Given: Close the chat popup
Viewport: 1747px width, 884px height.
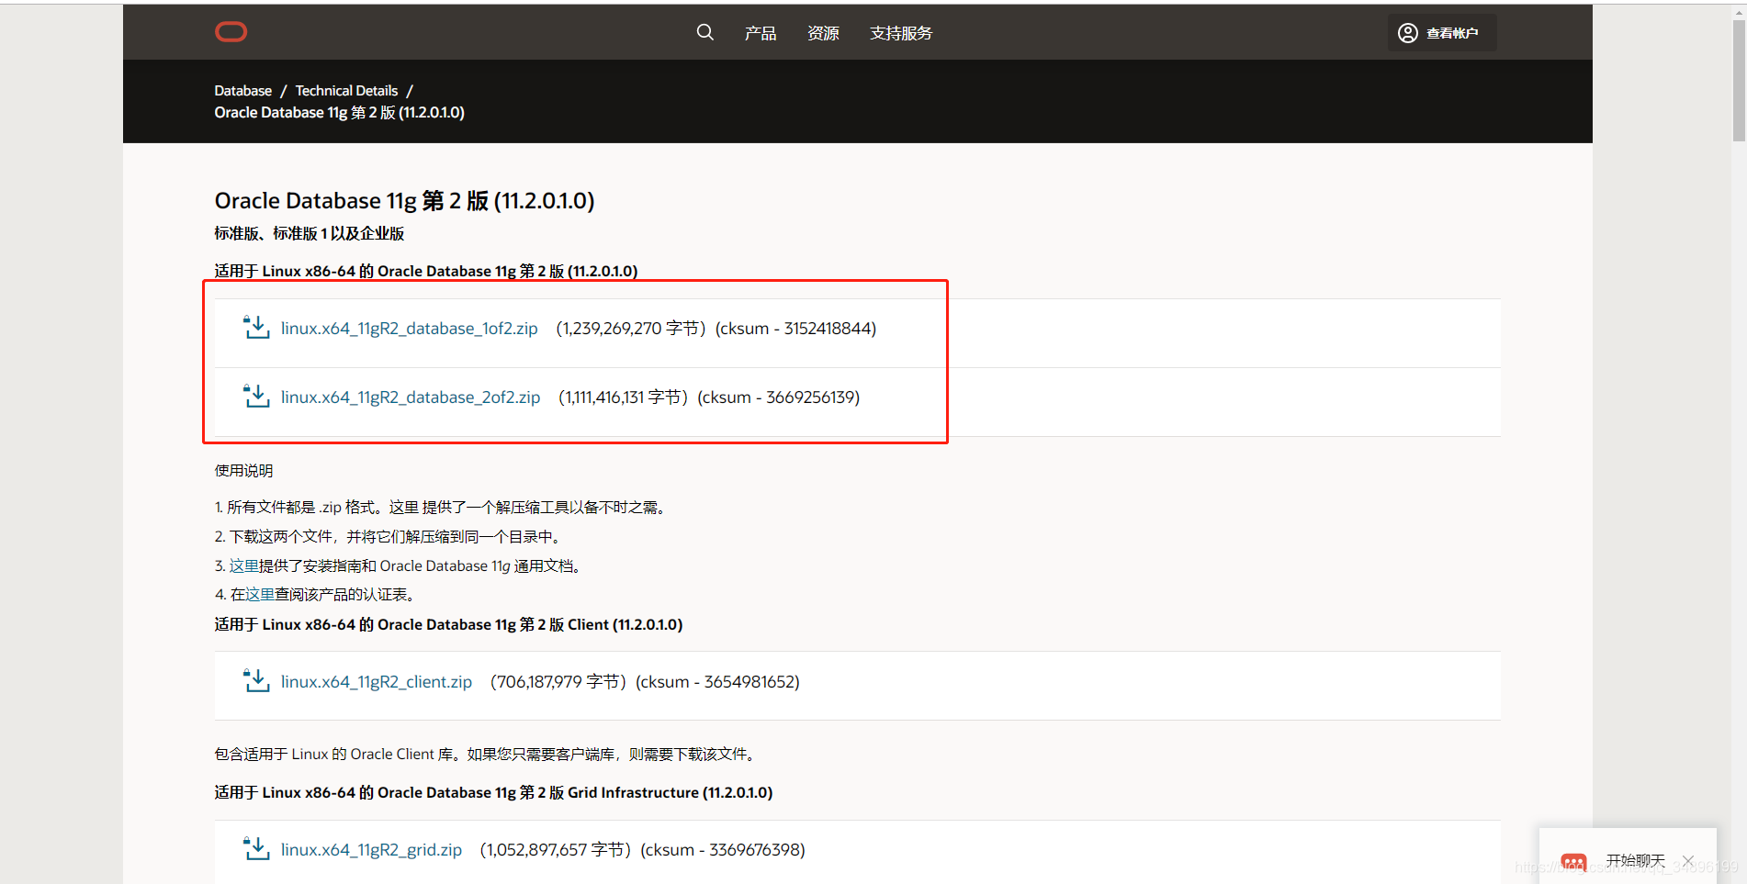Looking at the screenshot, I should [x=1688, y=860].
